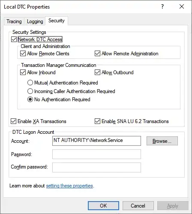The image size is (192, 214).
Task: Open the setting these properties link
Action: click(x=69, y=186)
